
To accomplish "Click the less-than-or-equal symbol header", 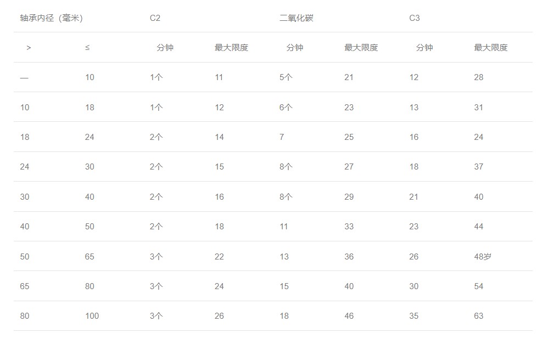I will tap(87, 47).
